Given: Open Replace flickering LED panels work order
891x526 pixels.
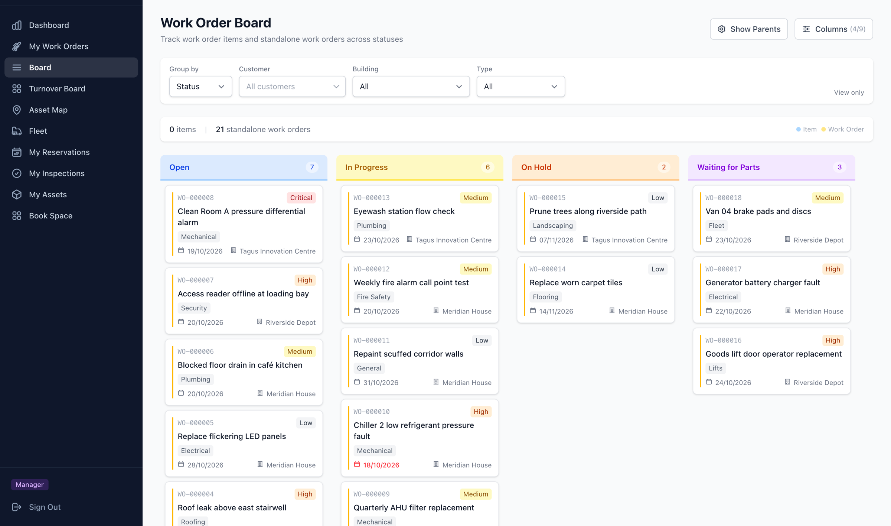Looking at the screenshot, I should click(x=244, y=444).
